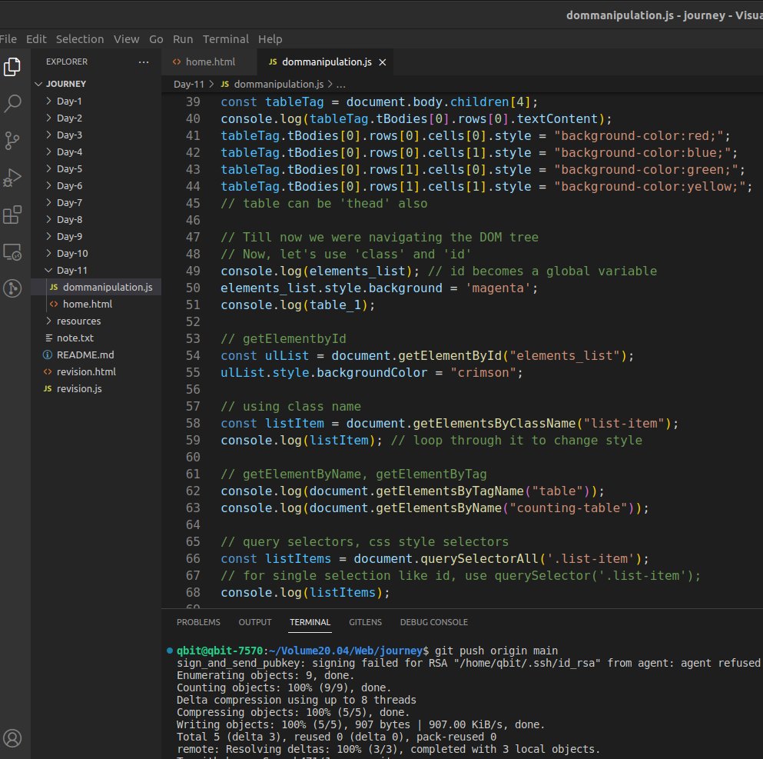Screen dimensions: 763x759
Task: Click line number 54 in gutter
Action: pos(193,356)
